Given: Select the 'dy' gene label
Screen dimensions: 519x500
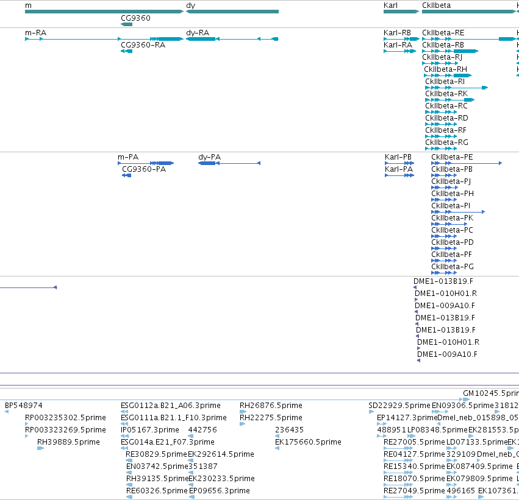Looking at the screenshot, I should pos(191,5).
